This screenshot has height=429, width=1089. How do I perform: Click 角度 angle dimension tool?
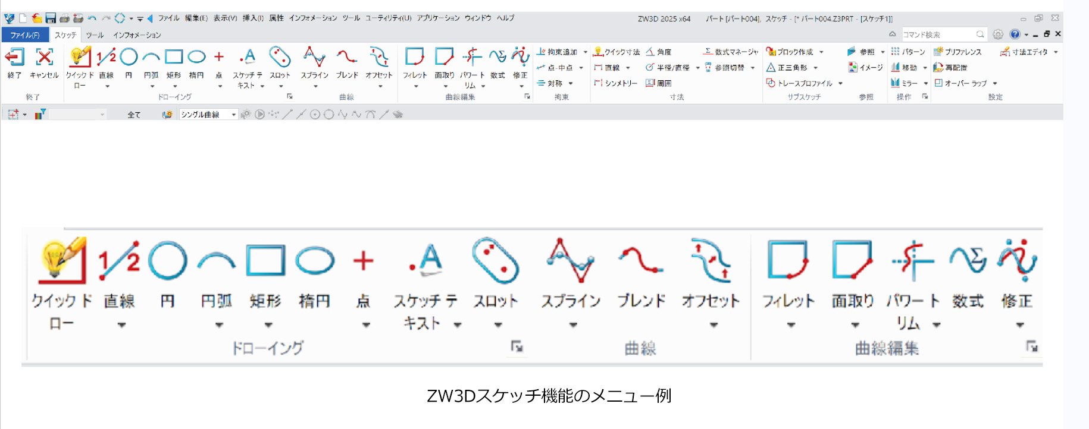tap(659, 52)
